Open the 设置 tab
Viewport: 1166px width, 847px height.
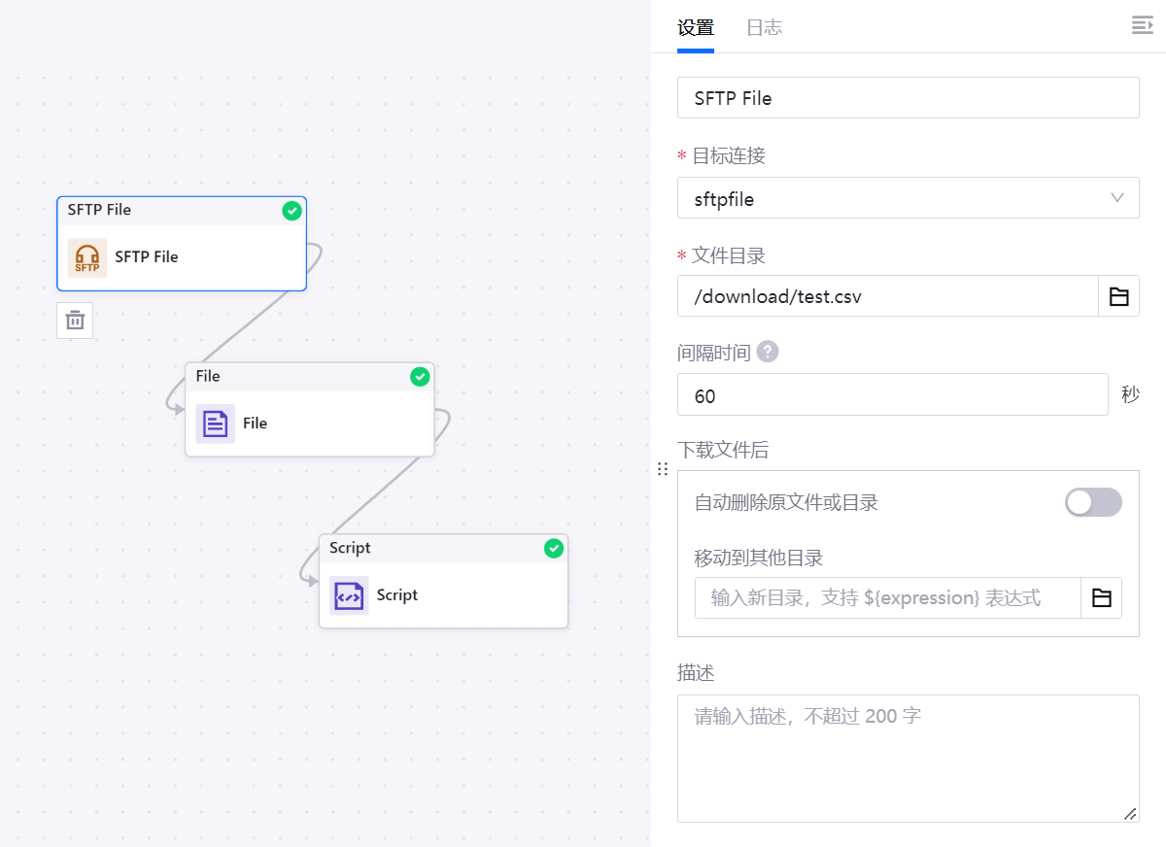[x=696, y=28]
